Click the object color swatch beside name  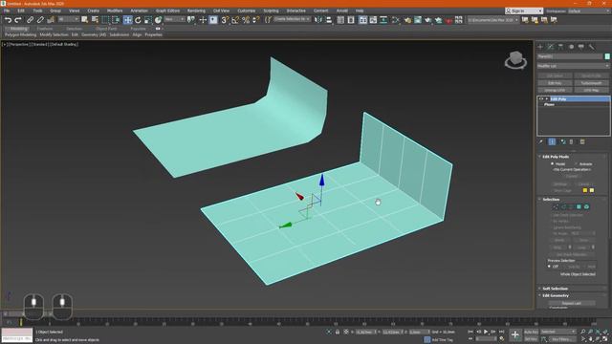point(607,56)
